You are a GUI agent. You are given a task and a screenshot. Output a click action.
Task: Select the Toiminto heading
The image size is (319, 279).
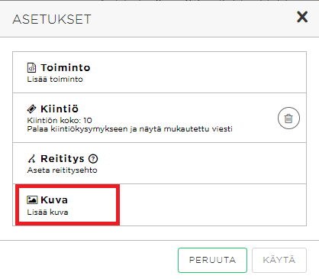tap(66, 68)
